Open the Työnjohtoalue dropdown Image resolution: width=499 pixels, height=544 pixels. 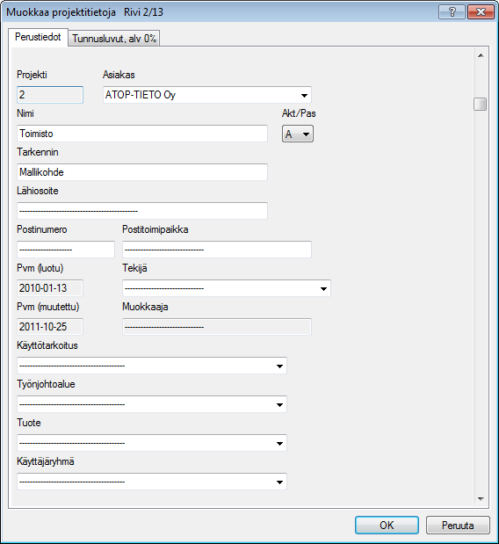click(152, 404)
